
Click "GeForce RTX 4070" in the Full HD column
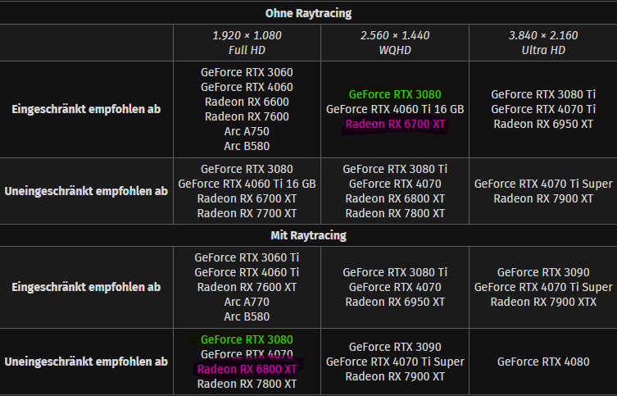[247, 354]
